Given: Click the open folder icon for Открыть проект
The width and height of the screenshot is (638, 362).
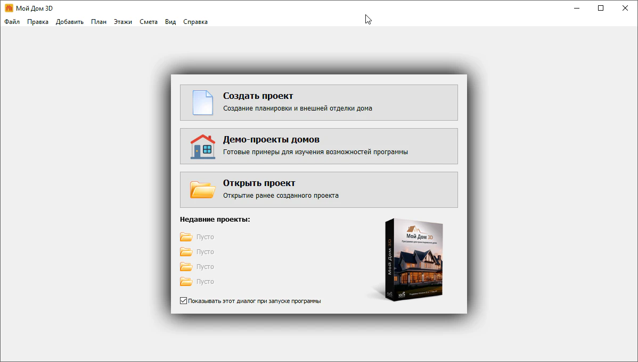Looking at the screenshot, I should click(x=202, y=190).
